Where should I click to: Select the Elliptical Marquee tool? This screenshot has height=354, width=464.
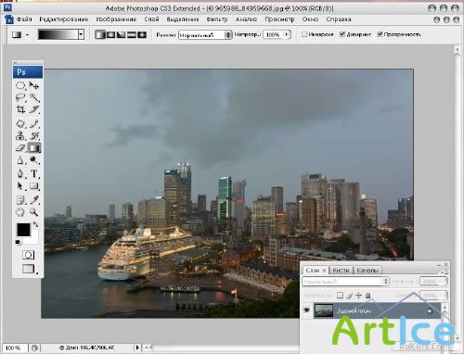pos(20,85)
